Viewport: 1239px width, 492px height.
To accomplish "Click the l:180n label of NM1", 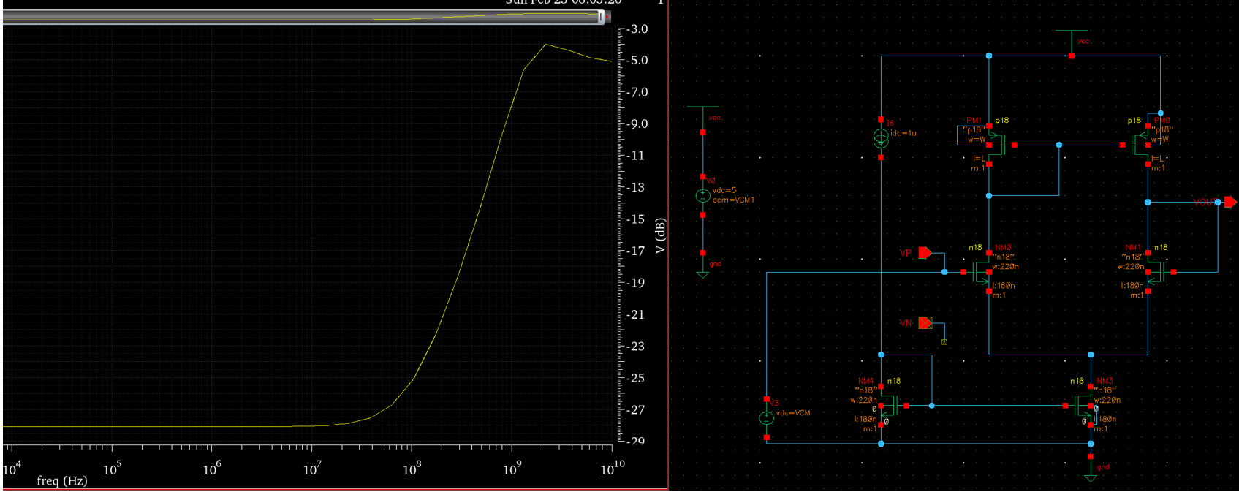I will click(x=1132, y=286).
